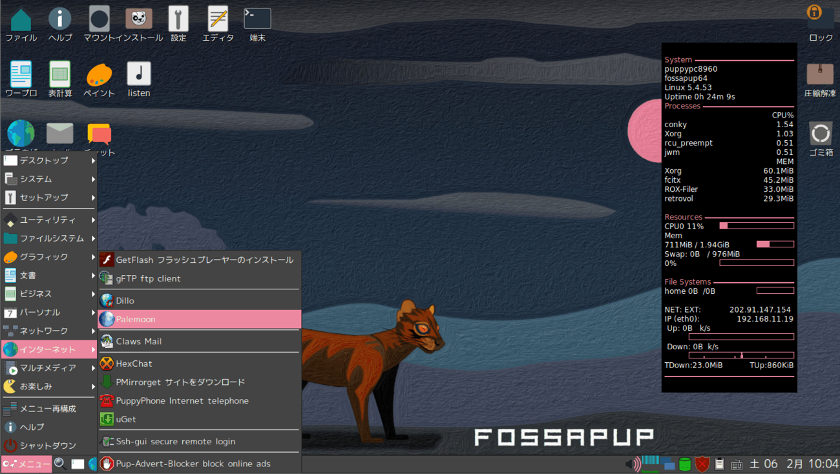This screenshot has width=840, height=474.
Task: Open Pup-Advert-Blocker block online ads
Action: (200, 464)
